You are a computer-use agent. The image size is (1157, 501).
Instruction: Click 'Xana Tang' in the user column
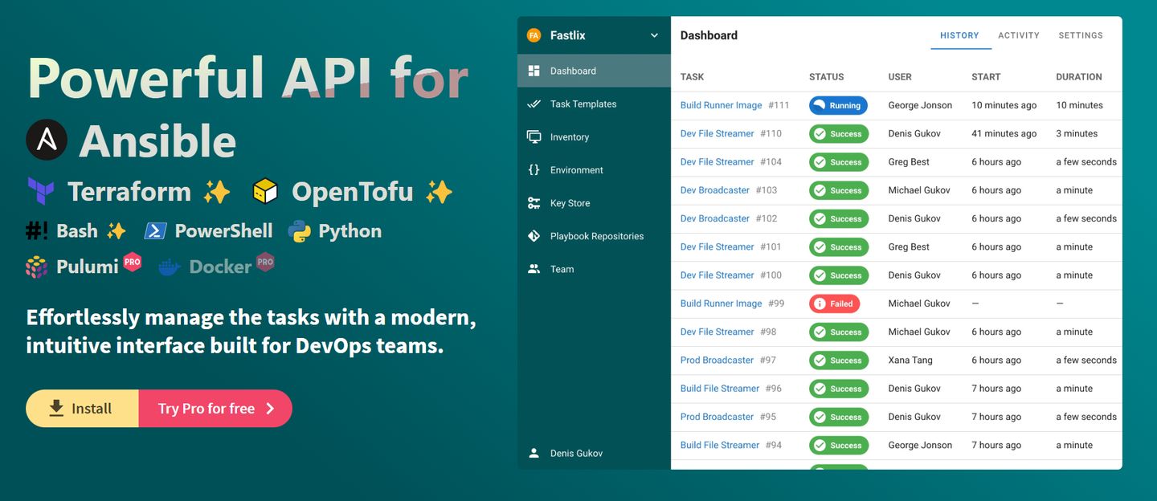click(x=910, y=360)
